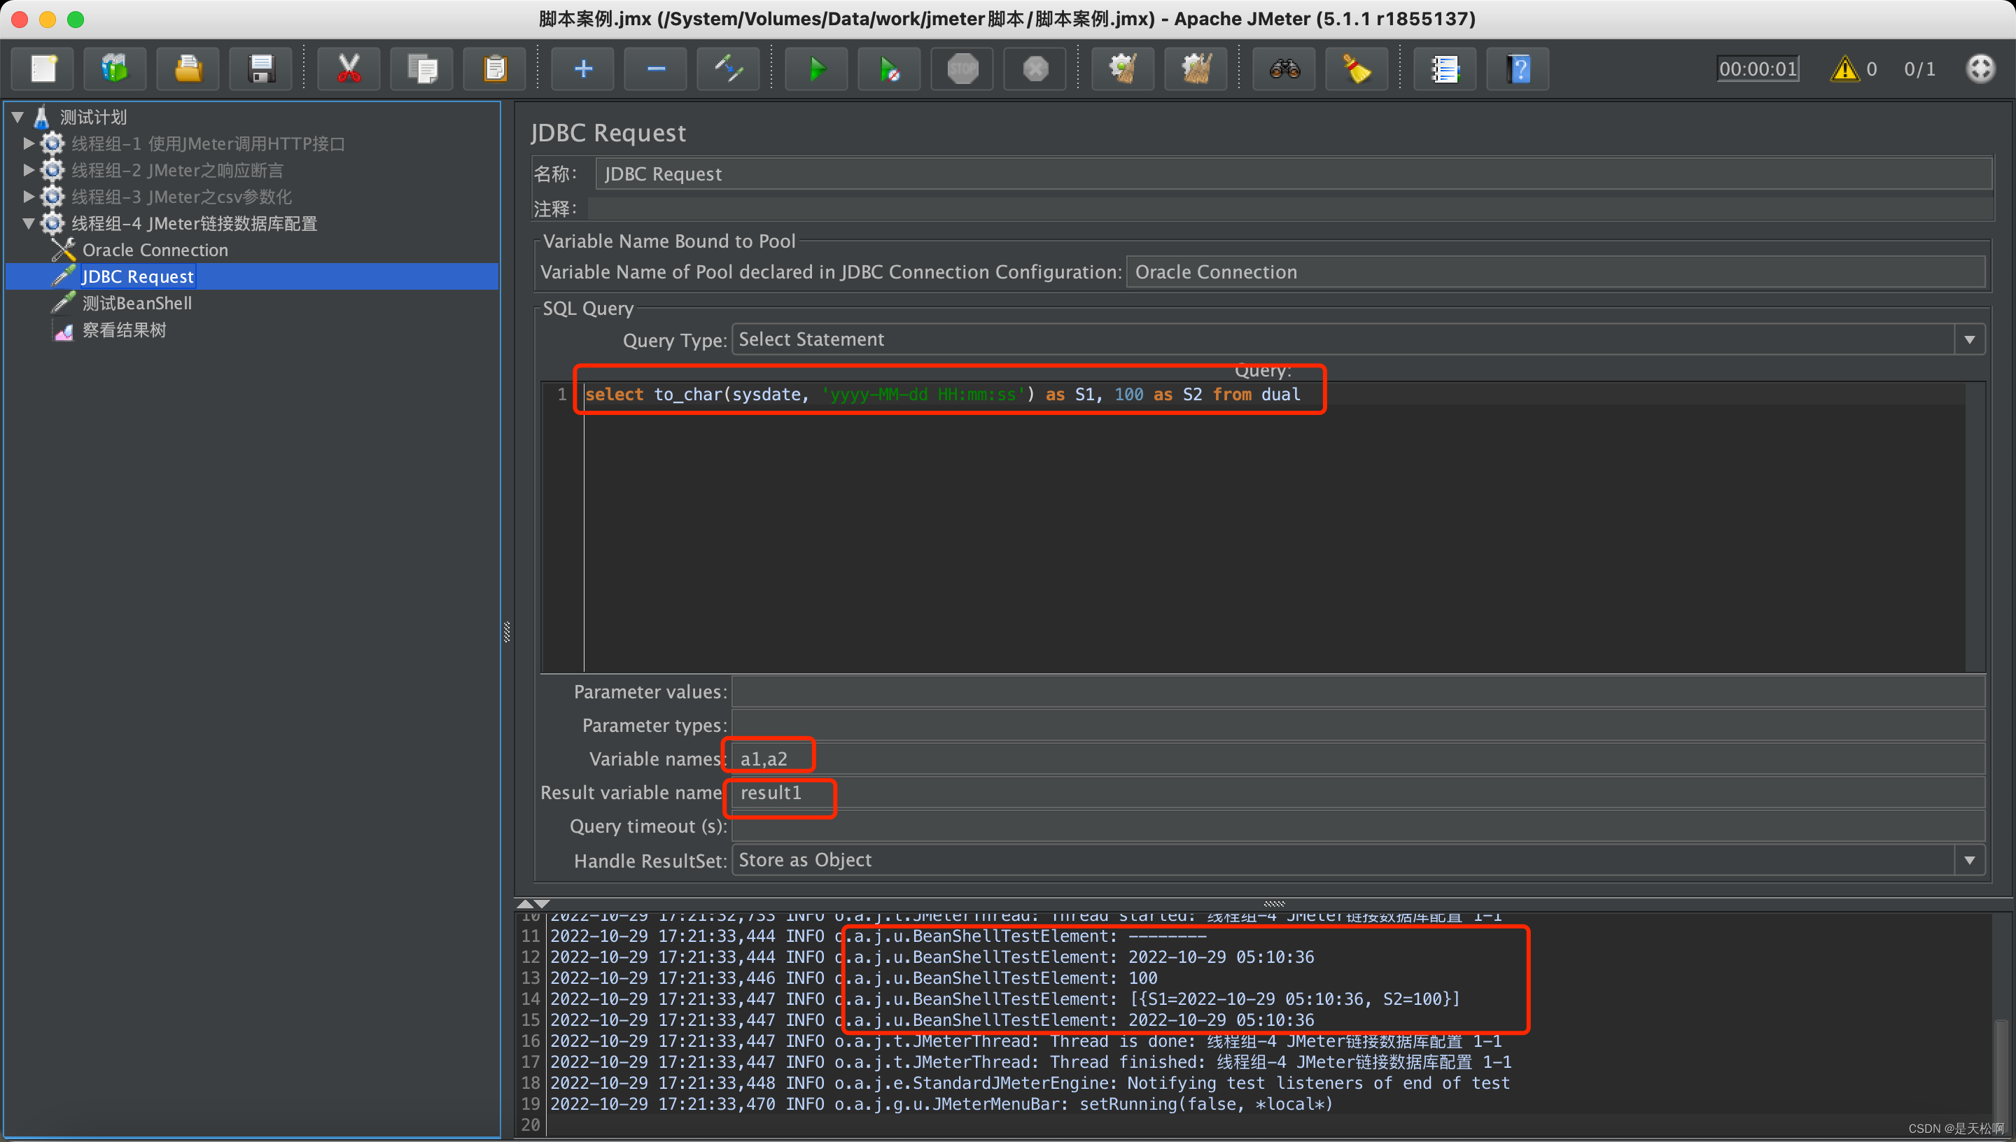Click the 注释 comments field

[1289, 209]
